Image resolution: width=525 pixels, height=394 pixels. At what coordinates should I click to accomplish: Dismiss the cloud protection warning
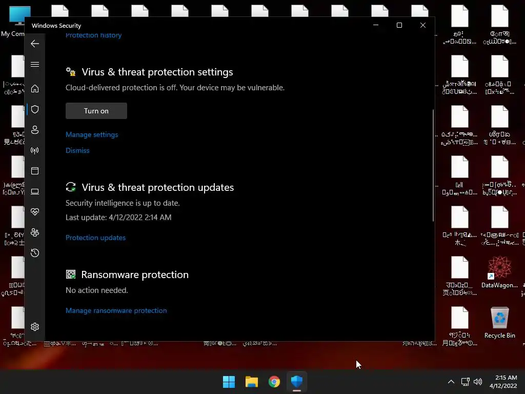tap(77, 150)
